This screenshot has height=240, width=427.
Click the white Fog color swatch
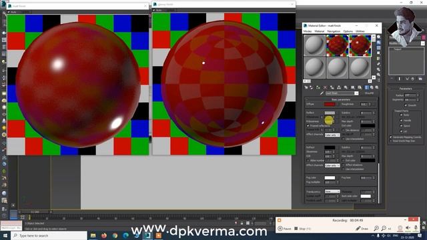coord(330,178)
